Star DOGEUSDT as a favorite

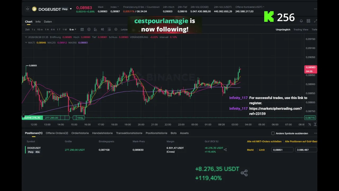click(x=28, y=9)
